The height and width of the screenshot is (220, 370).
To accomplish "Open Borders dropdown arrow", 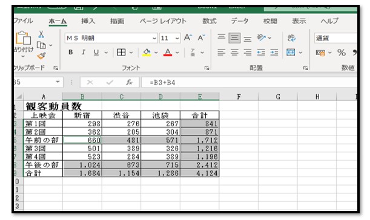I will tap(131, 53).
